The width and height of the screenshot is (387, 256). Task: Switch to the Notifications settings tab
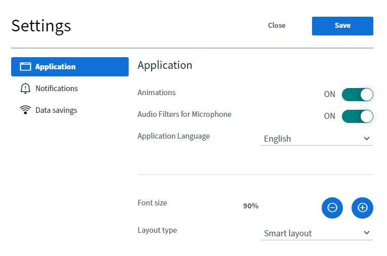(x=56, y=89)
